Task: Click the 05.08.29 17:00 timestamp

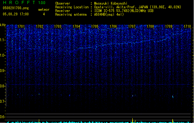Action: click(x=15, y=14)
